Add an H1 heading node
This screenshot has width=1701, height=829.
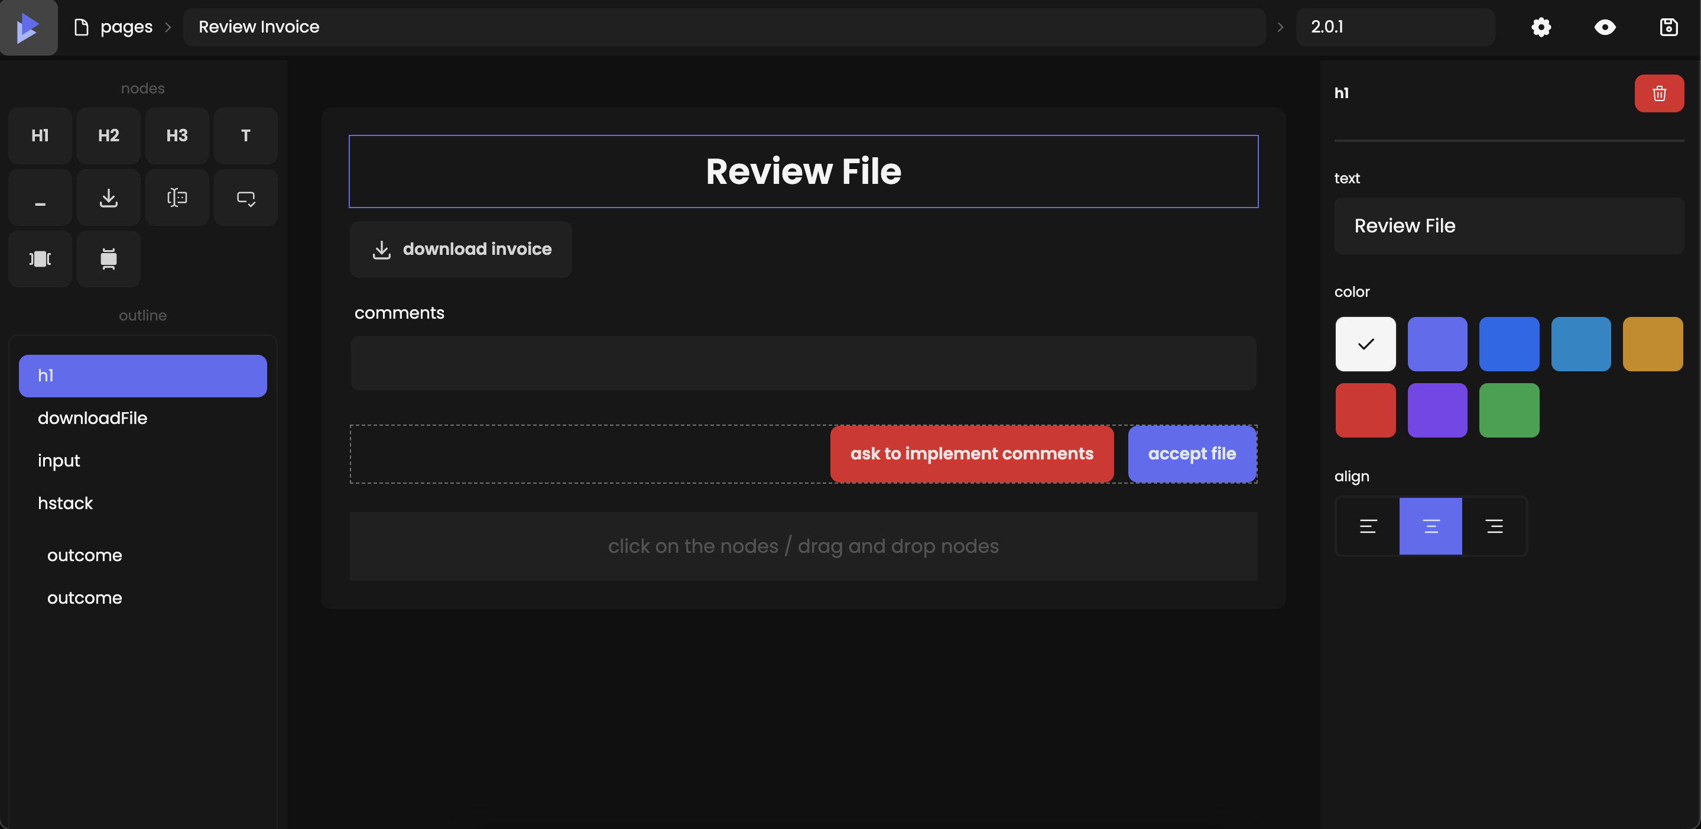(x=40, y=135)
